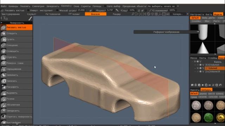Enable the Мягкий штрих checkbox
The height and width of the screenshot is (126, 225).
pyautogui.click(x=57, y=10)
